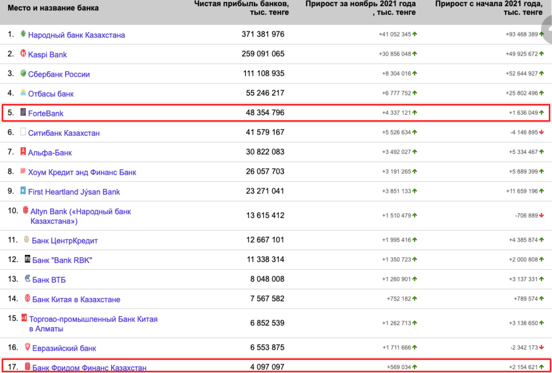Select the profit value 4 097 097

tap(267, 367)
